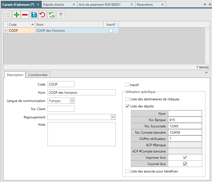
Task: Uncheck Liste des dépôts
Action: (x=127, y=106)
